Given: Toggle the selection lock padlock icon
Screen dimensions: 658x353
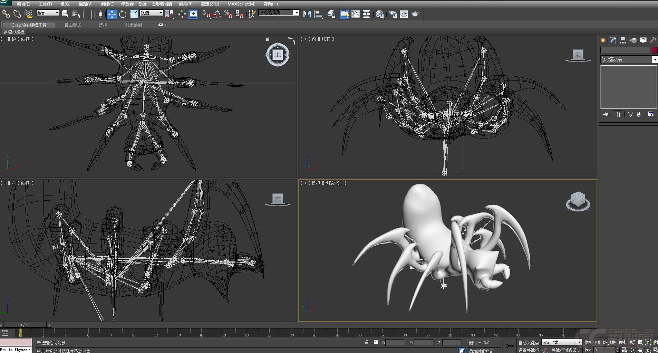Looking at the screenshot, I should pos(367,342).
